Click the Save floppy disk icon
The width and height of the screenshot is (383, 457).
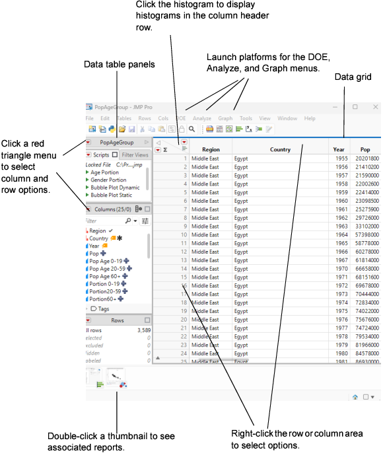click(132, 129)
